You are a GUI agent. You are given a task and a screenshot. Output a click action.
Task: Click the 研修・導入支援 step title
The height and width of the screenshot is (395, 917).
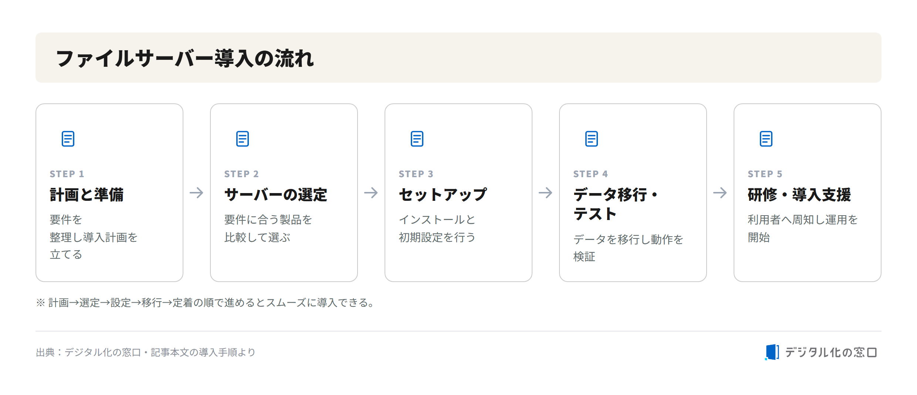[799, 195]
